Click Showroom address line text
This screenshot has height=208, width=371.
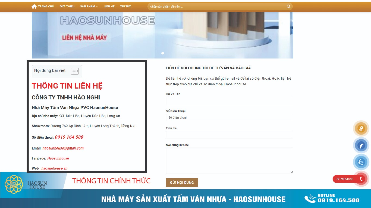click(x=83, y=126)
